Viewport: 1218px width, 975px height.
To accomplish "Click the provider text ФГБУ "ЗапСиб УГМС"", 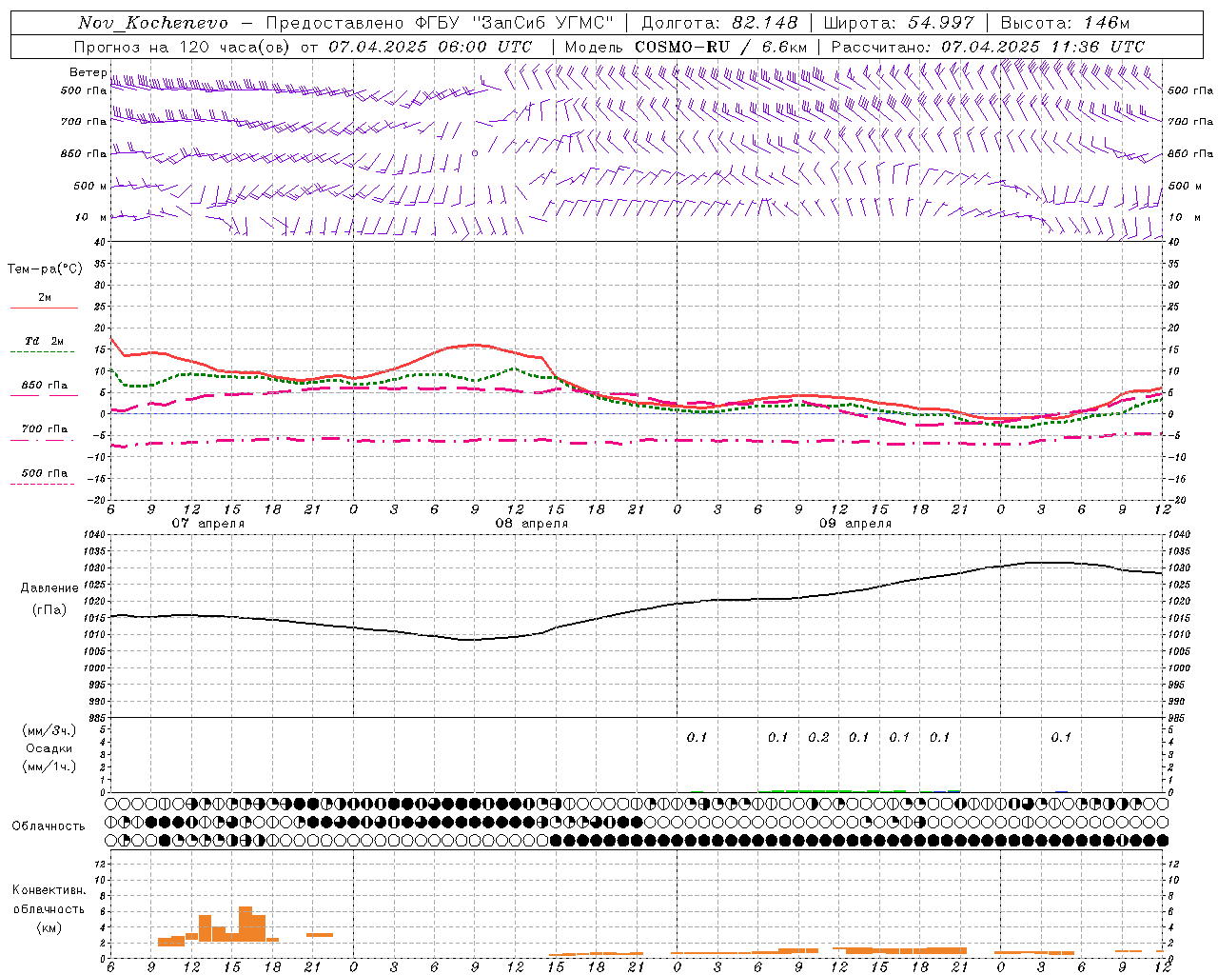I will (515, 23).
